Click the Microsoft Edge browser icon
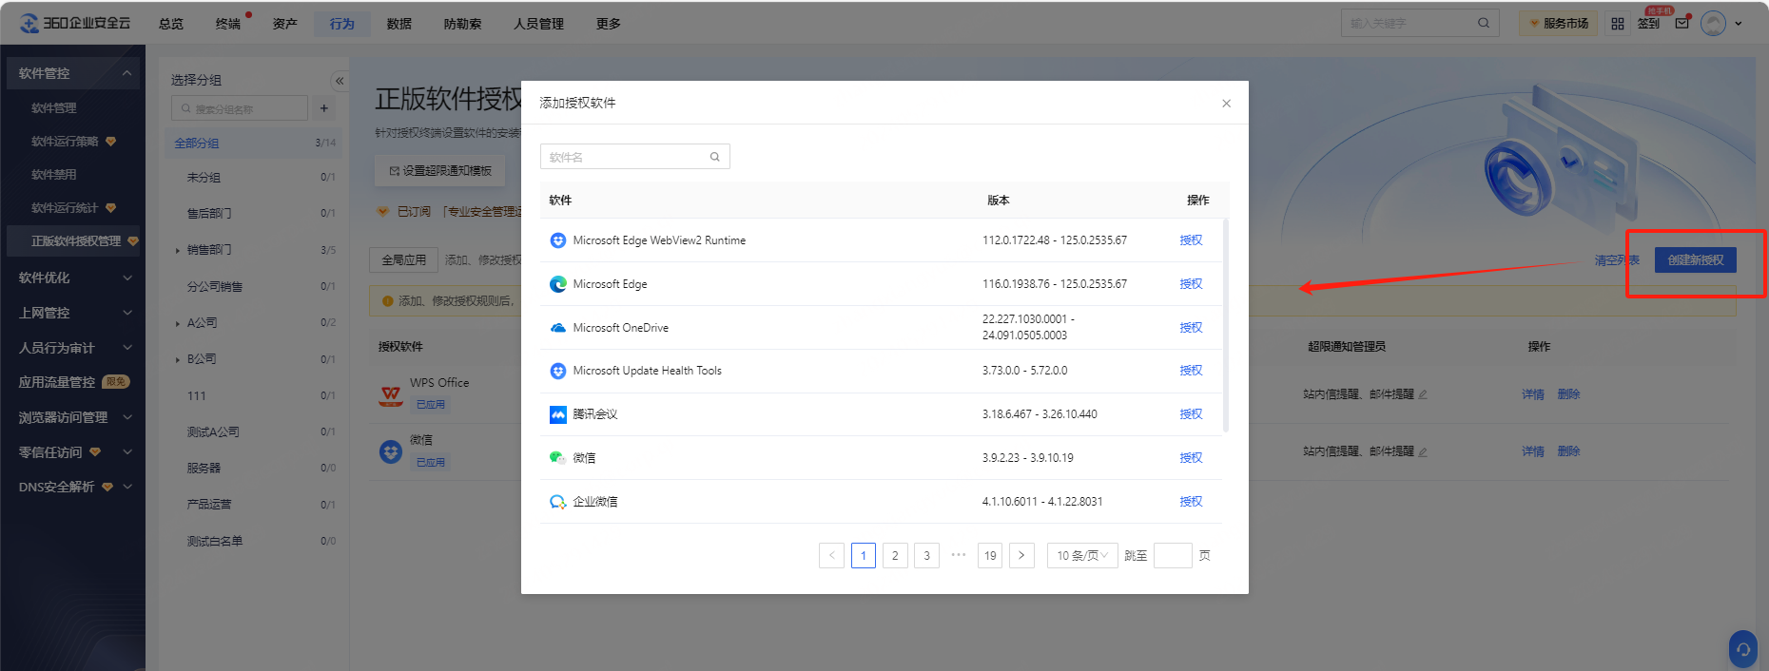The image size is (1769, 671). coord(558,284)
